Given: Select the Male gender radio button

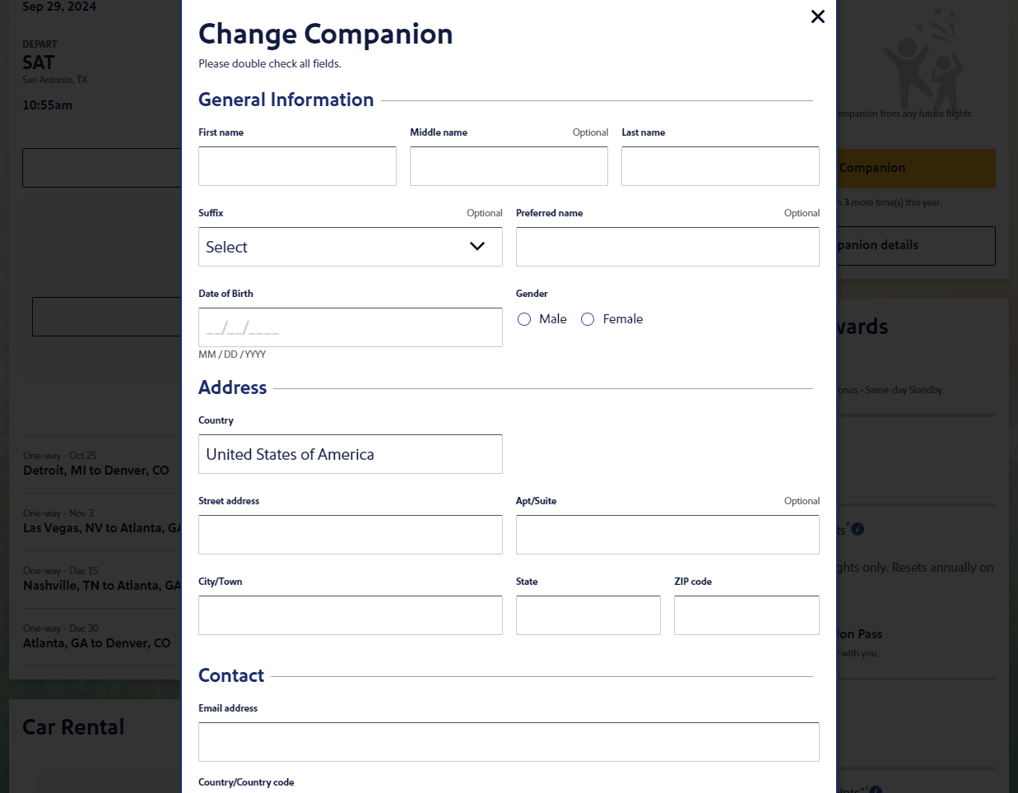Looking at the screenshot, I should pyautogui.click(x=524, y=319).
